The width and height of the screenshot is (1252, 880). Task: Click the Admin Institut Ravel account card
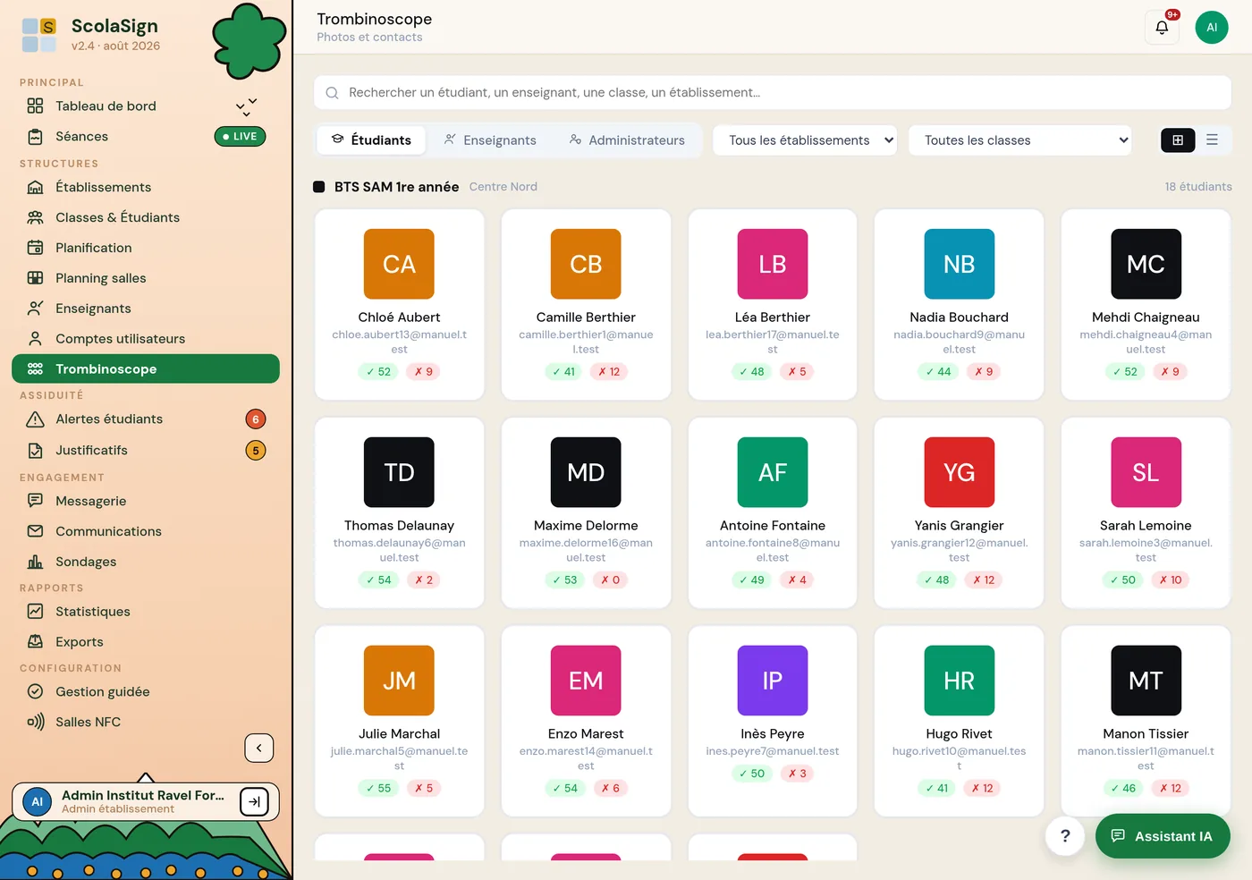146,802
